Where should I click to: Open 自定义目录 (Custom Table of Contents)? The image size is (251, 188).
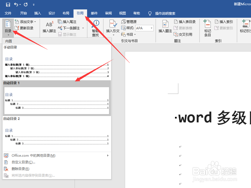coord(23,162)
